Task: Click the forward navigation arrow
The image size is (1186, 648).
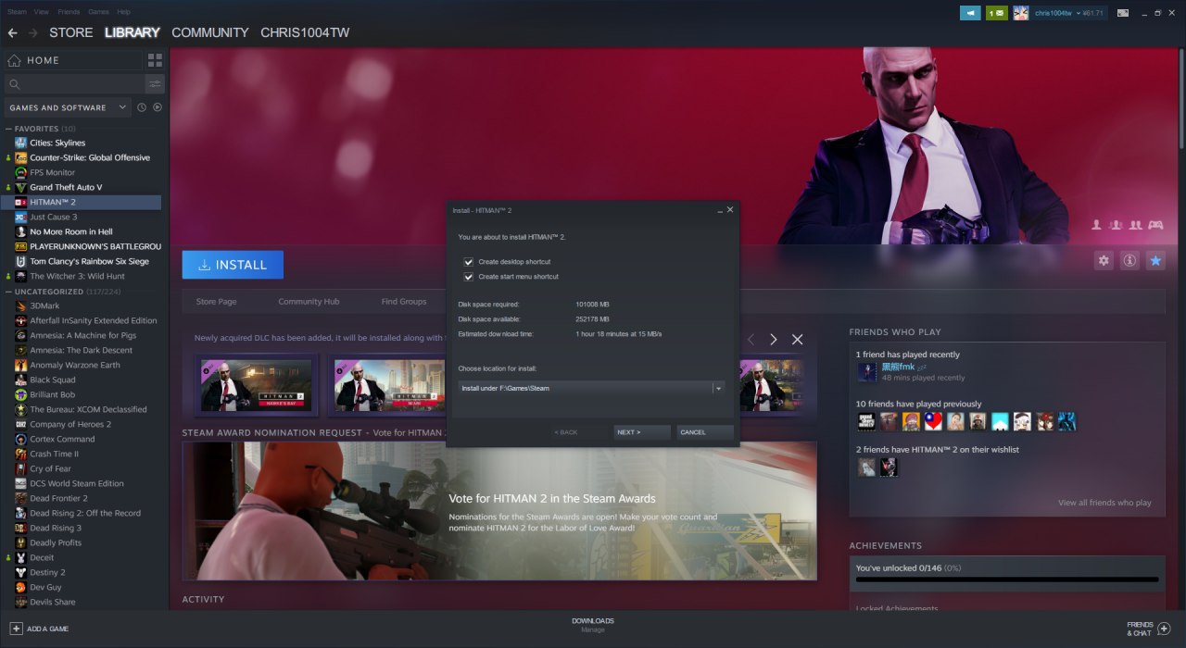Action: [x=33, y=32]
